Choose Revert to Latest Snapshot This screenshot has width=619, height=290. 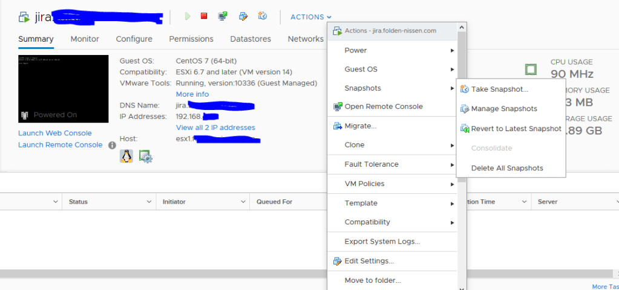pyautogui.click(x=516, y=129)
